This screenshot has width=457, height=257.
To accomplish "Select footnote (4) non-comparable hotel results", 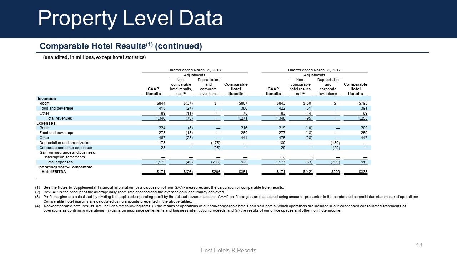I will (x=221, y=208).
